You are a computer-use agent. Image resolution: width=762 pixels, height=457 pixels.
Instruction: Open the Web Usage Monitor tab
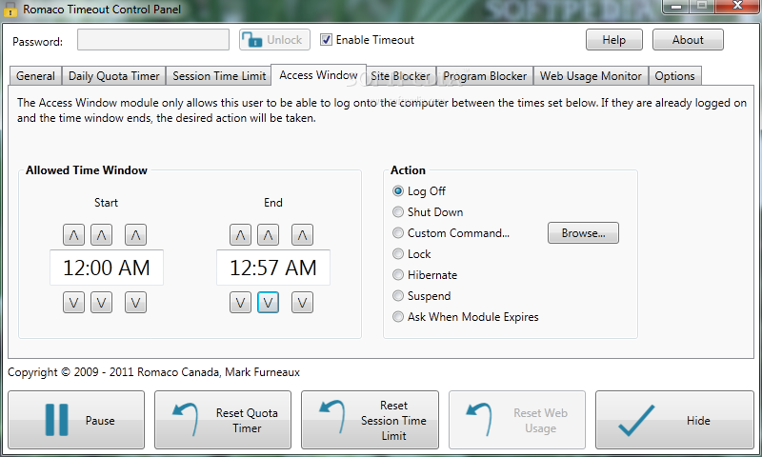pos(591,76)
